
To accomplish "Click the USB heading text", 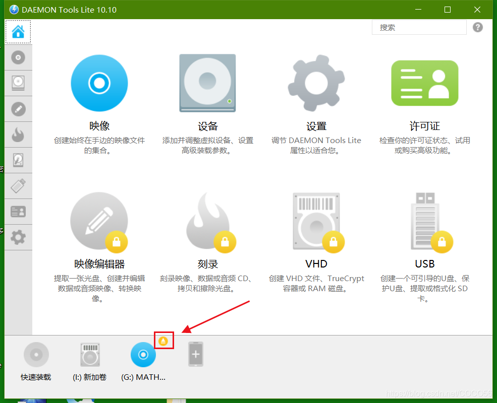I will [x=425, y=264].
